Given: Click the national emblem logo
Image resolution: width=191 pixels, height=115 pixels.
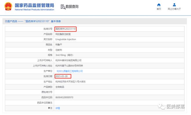Looking at the screenshot, I should 8,6.
